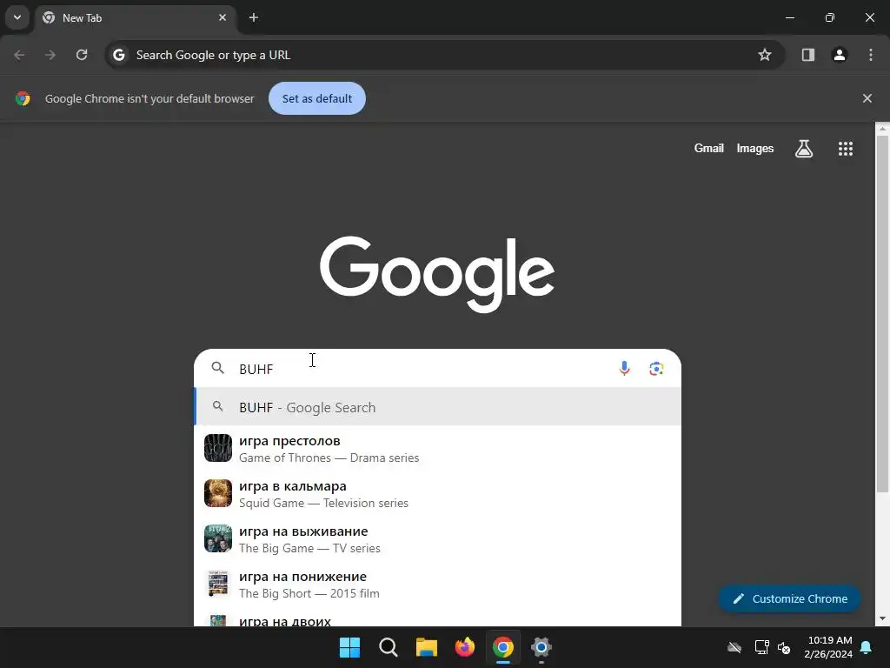Launch Firefox from taskbar

pos(465,647)
